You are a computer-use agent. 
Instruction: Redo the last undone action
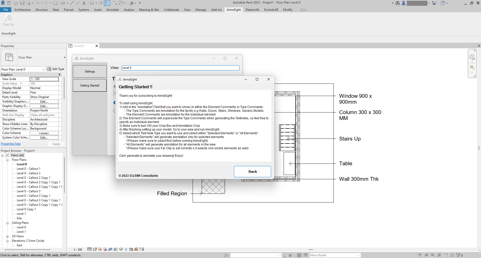point(46,3)
